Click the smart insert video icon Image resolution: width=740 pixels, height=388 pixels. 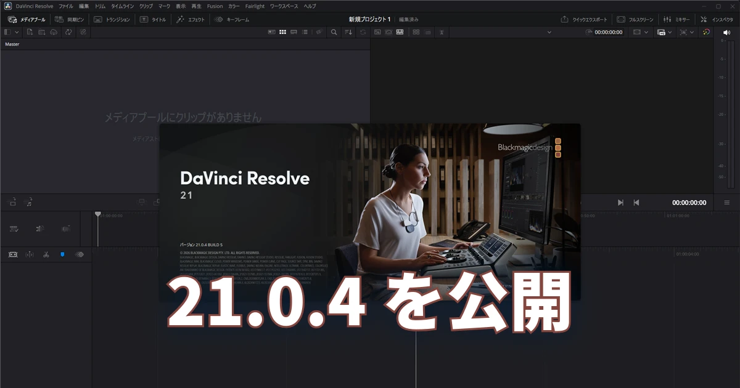[x=11, y=201]
